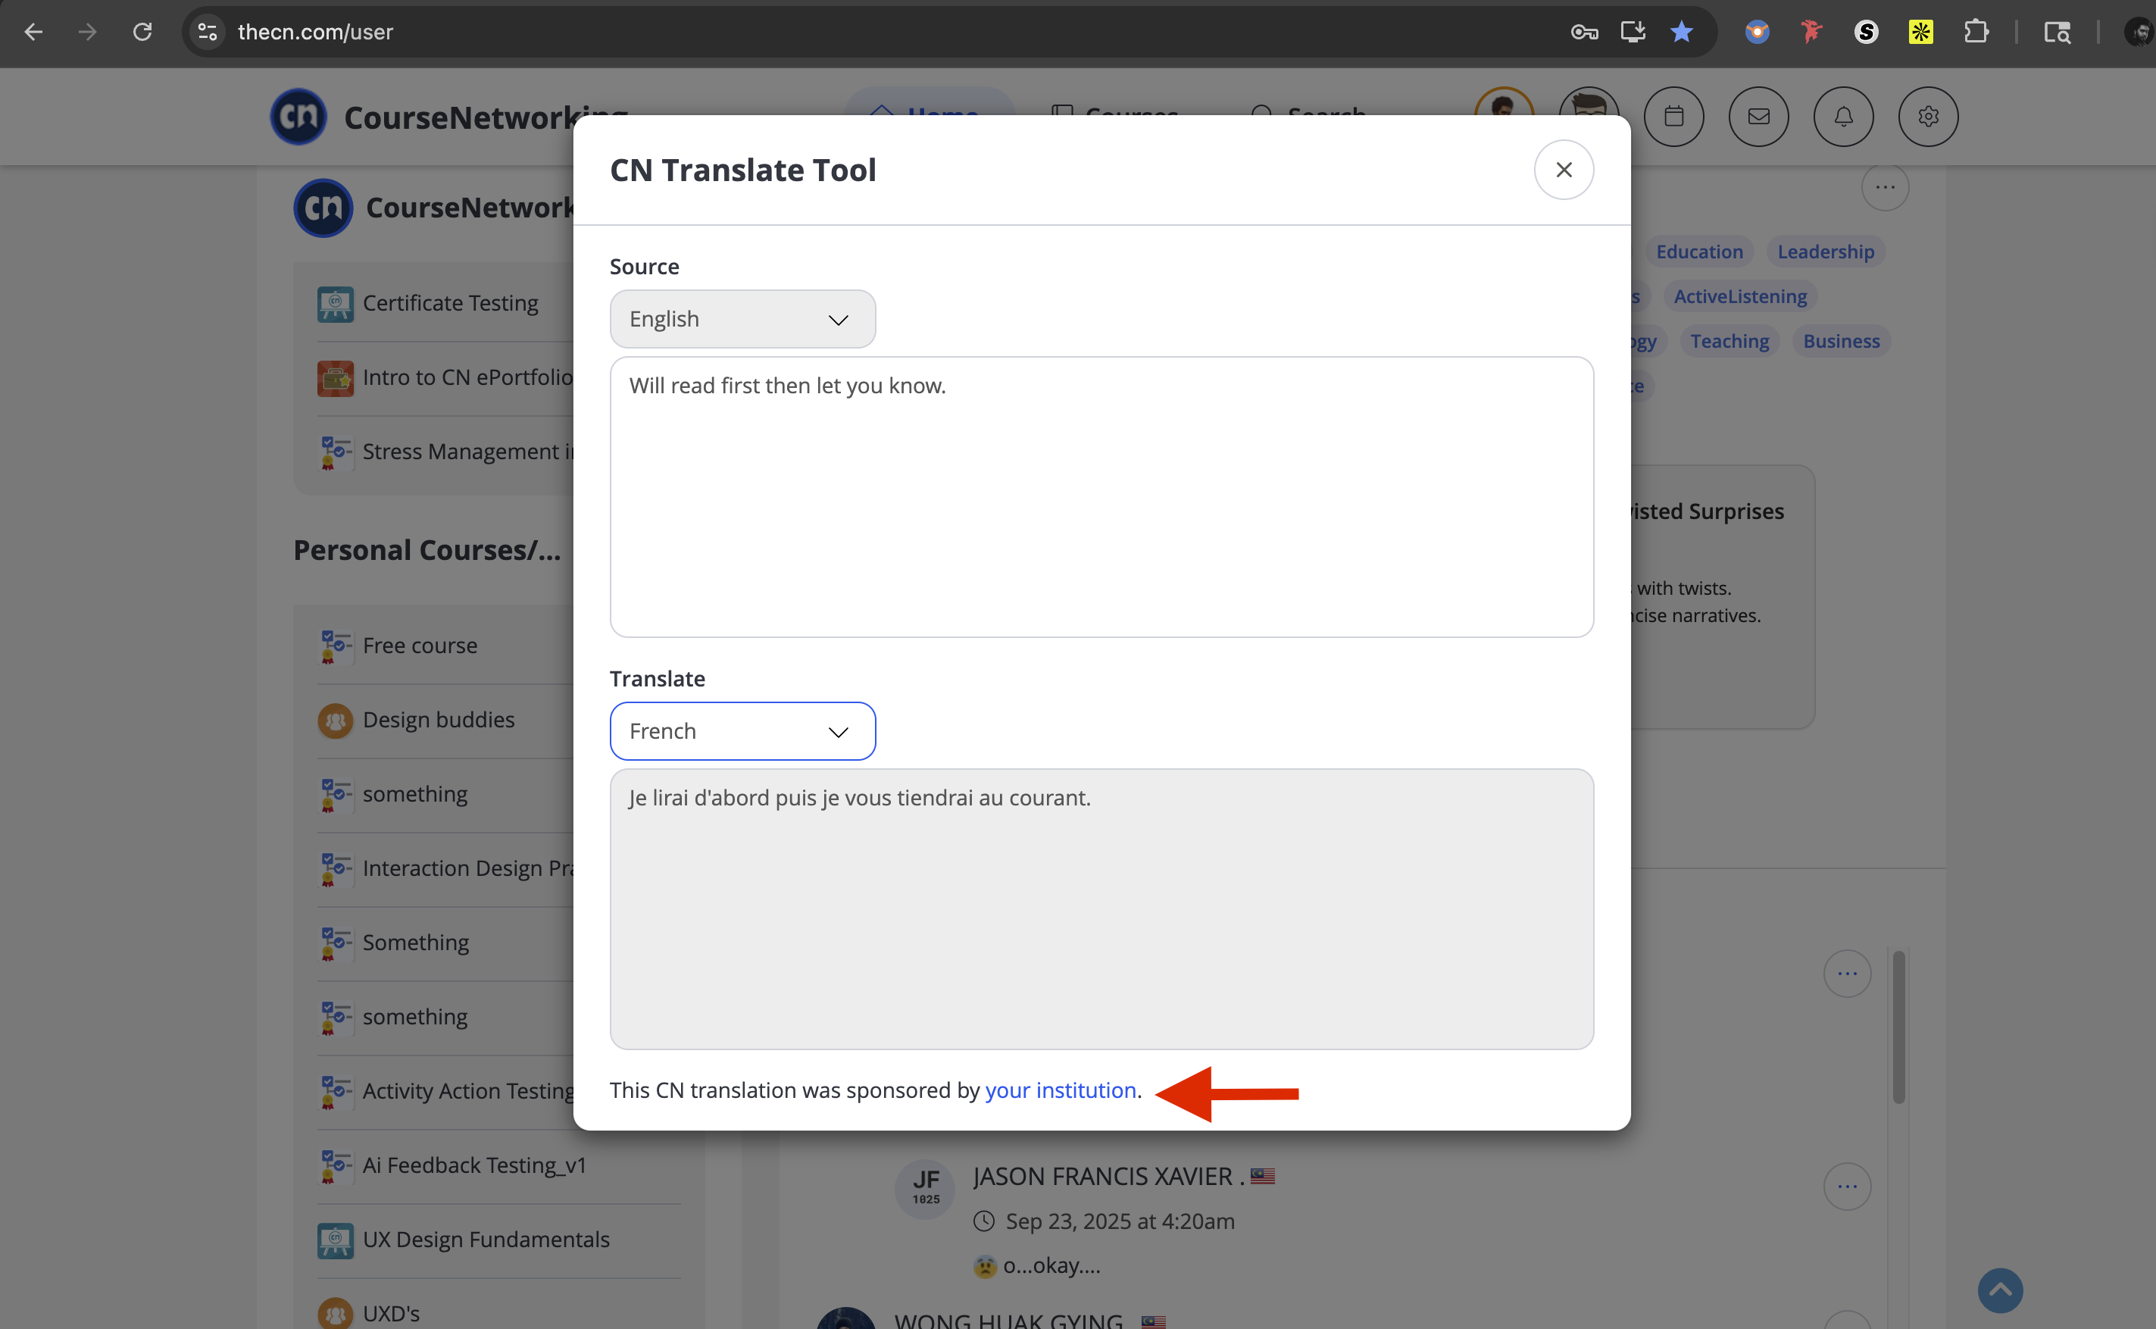Open the notifications bell
2156x1329 pixels.
(x=1843, y=116)
